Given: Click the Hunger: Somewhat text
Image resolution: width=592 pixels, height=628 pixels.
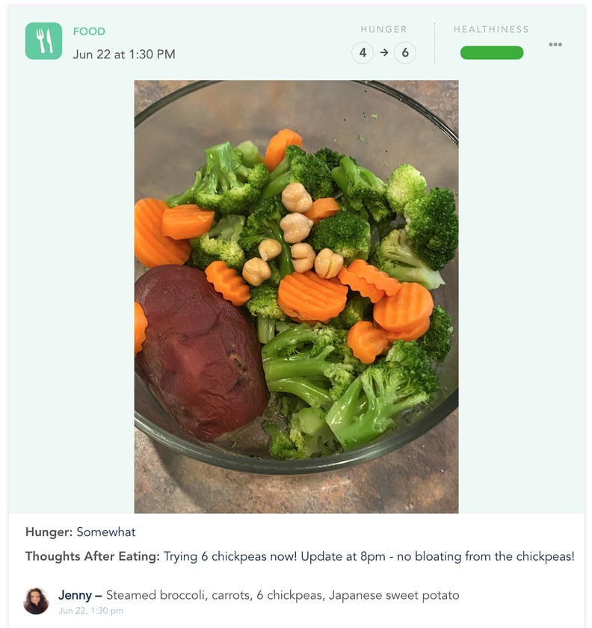Looking at the screenshot, I should (x=81, y=532).
